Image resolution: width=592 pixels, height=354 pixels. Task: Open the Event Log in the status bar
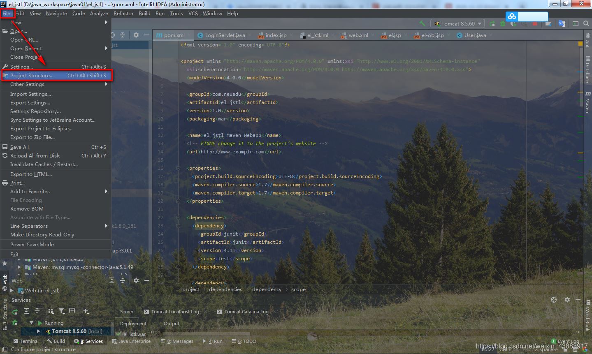tap(565, 341)
